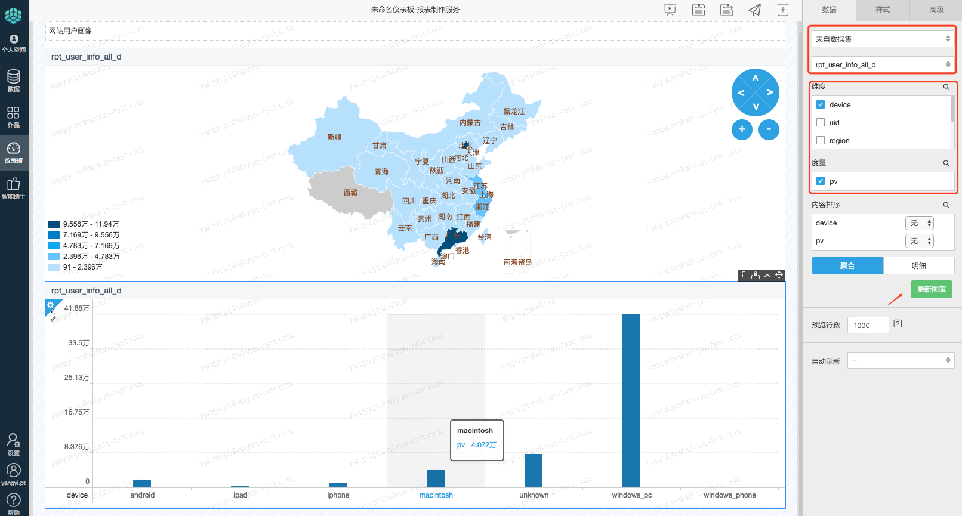Open the 数据 data section in sidebar
This screenshot has height=516, width=962.
click(14, 81)
